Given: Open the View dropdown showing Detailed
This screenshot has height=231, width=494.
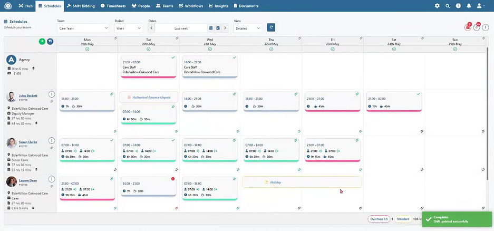Looking at the screenshot, I should coord(248,28).
